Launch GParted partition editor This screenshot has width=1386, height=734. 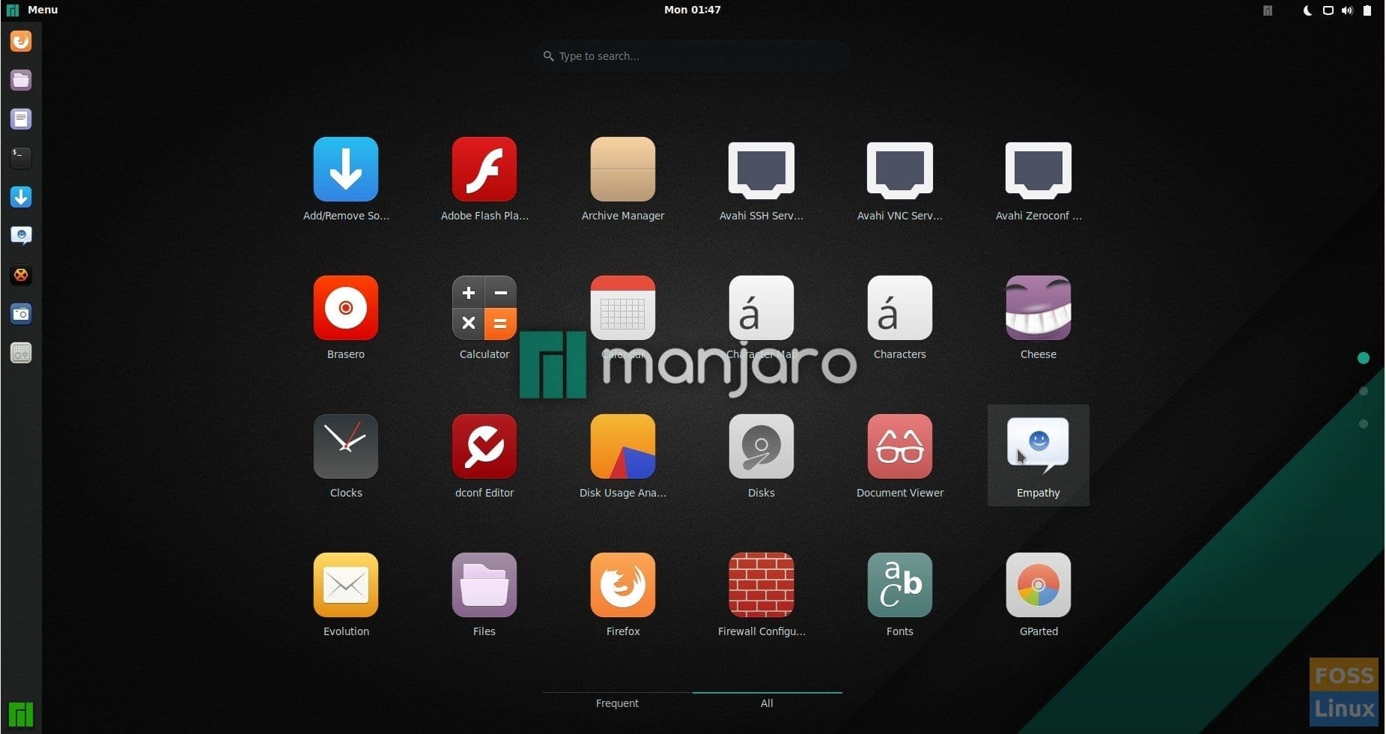[x=1038, y=585]
